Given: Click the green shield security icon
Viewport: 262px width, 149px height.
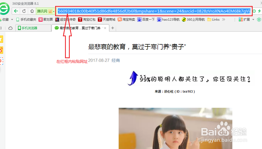Looking at the screenshot, I should click(259, 20).
